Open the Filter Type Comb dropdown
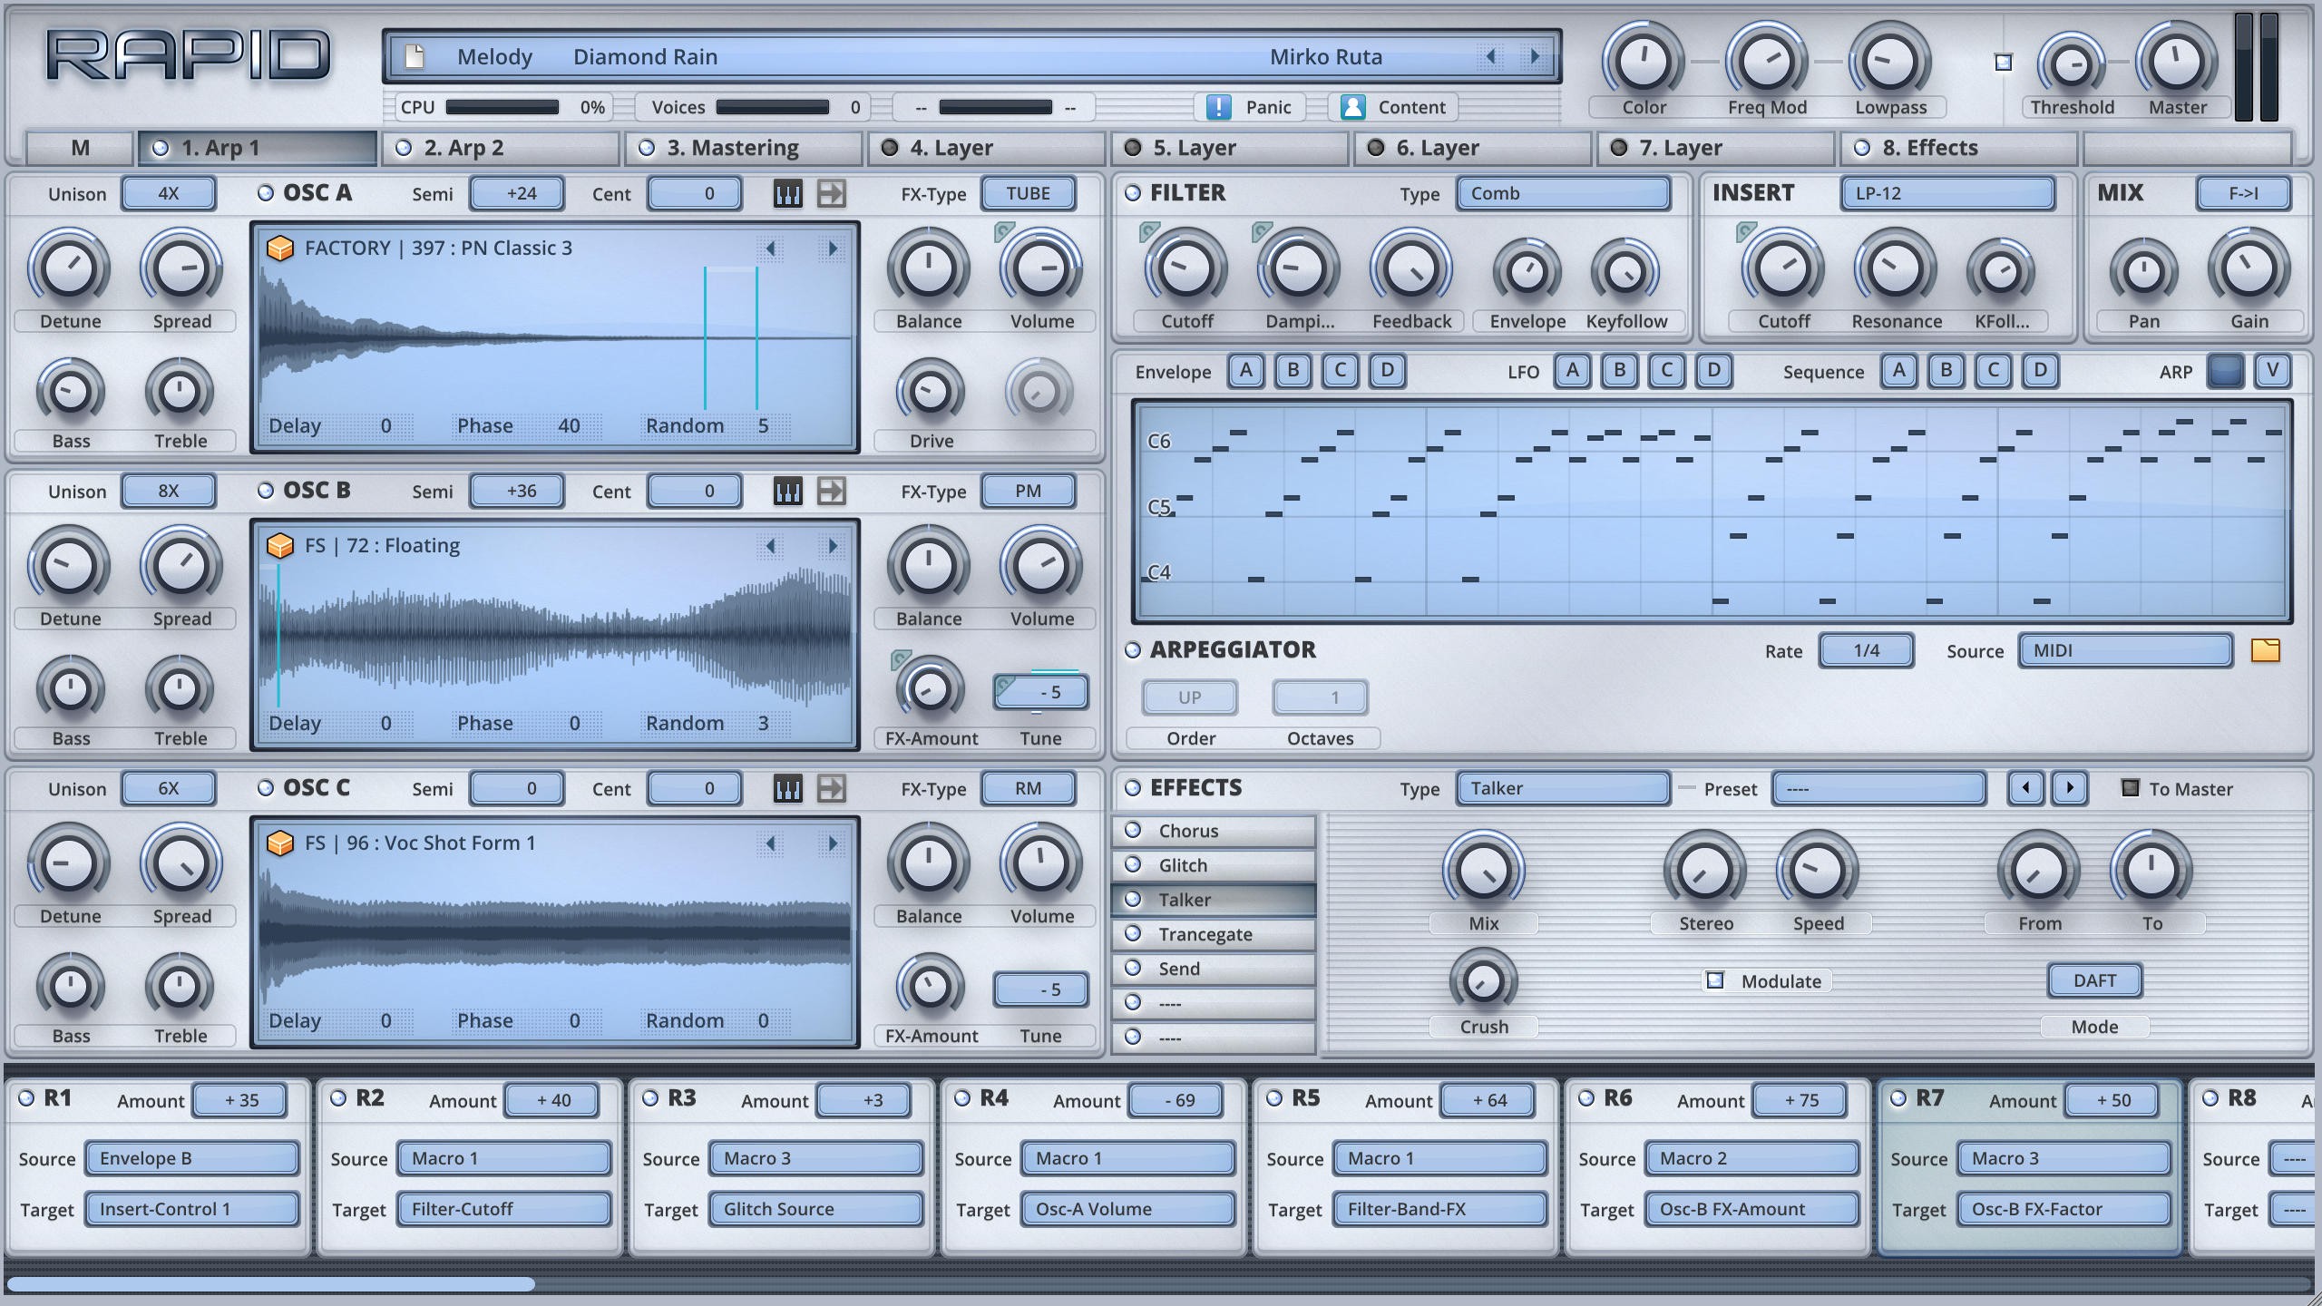Image resolution: width=2322 pixels, height=1306 pixels. 1564,193
